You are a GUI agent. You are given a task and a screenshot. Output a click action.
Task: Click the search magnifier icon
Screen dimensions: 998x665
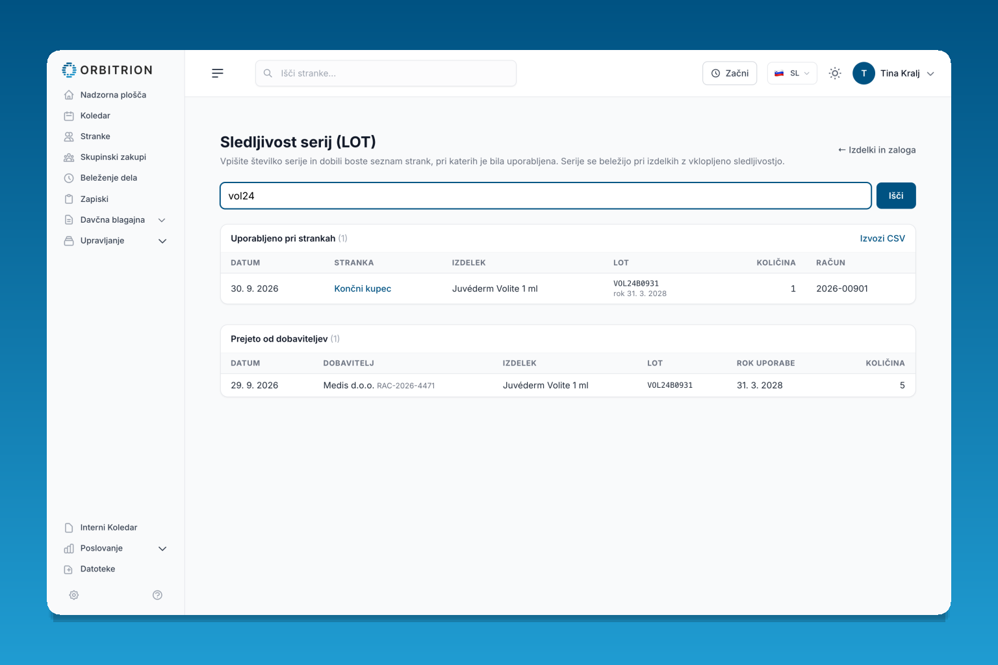point(268,73)
